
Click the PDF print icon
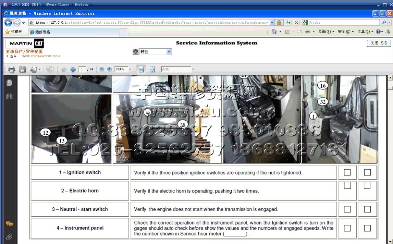point(12,70)
